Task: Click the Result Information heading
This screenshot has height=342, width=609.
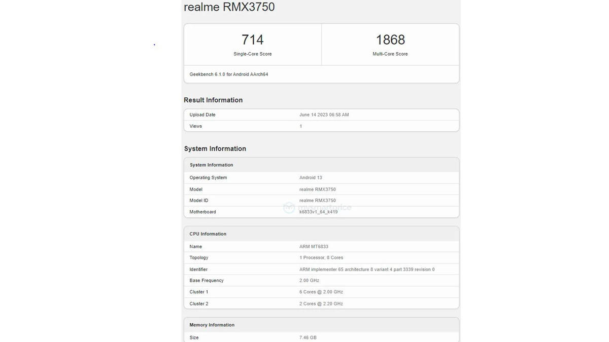Action: tap(213, 100)
